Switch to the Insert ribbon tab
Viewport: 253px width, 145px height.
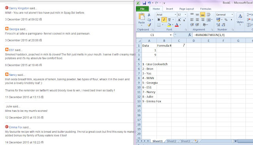(170, 9)
